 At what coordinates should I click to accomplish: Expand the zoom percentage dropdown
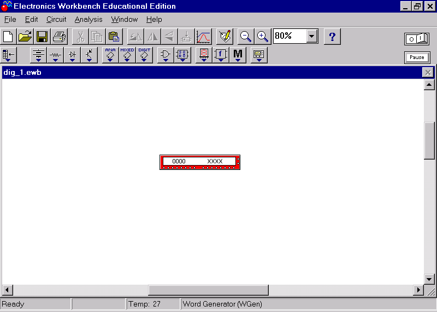(x=312, y=36)
